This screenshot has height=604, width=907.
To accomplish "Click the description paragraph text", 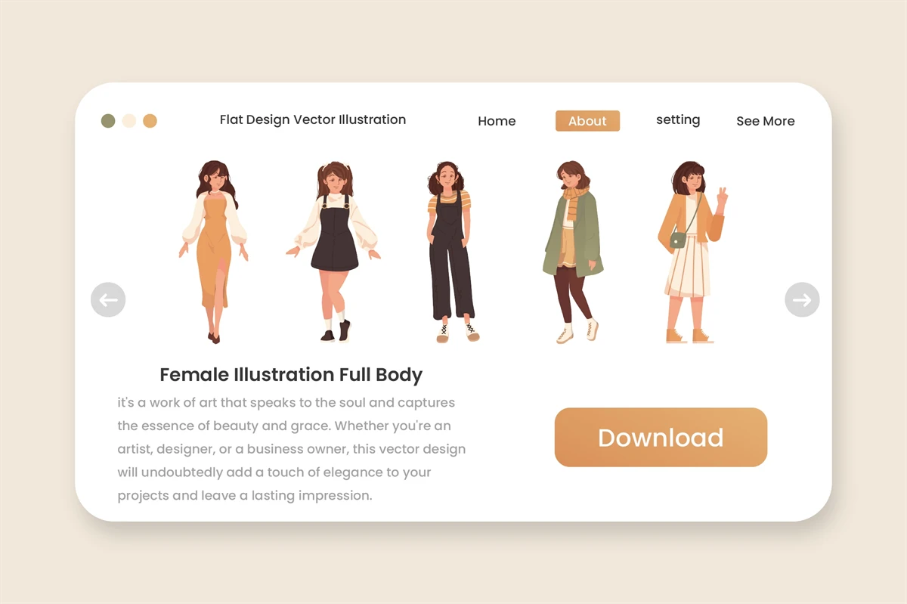I will pyautogui.click(x=291, y=449).
